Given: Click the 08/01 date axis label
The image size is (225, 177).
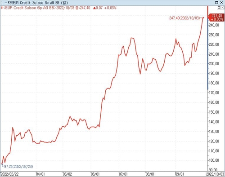Looking at the screenshot, I should [x=150, y=174].
